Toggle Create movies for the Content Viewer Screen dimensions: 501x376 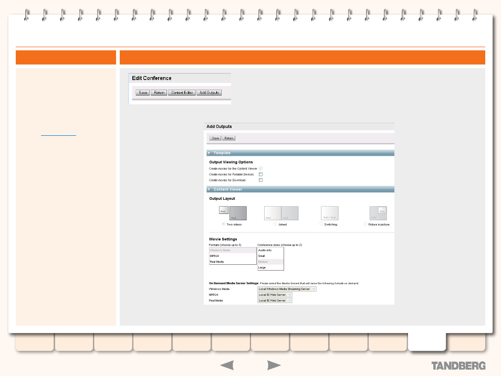(x=260, y=168)
